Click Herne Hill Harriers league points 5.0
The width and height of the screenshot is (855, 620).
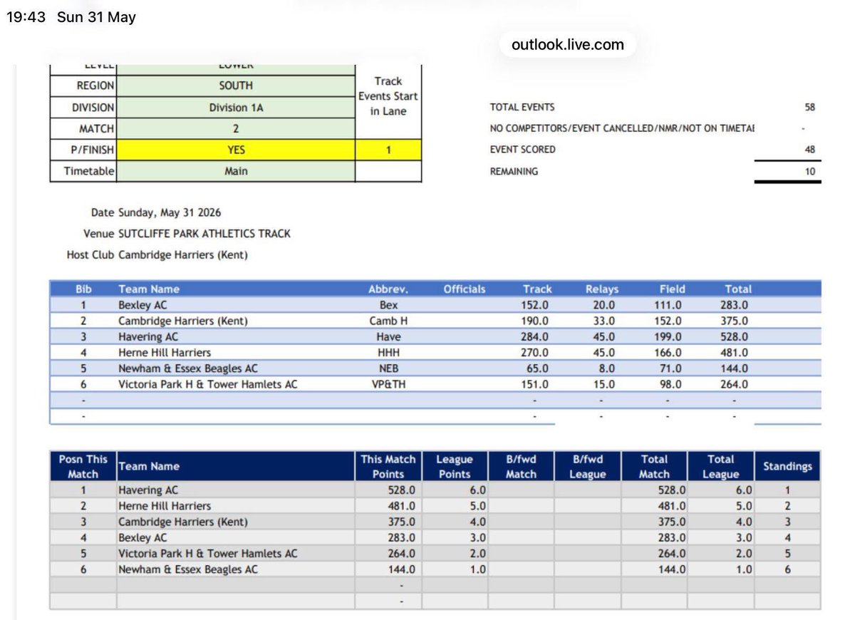coord(477,506)
